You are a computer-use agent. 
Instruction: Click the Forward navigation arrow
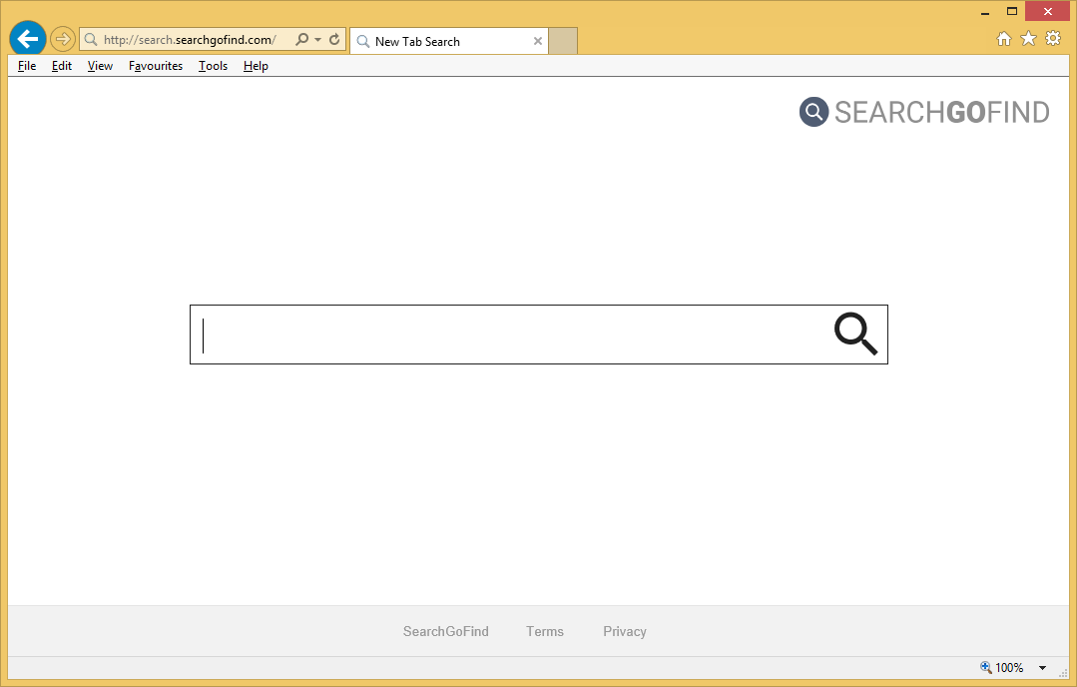pos(63,39)
